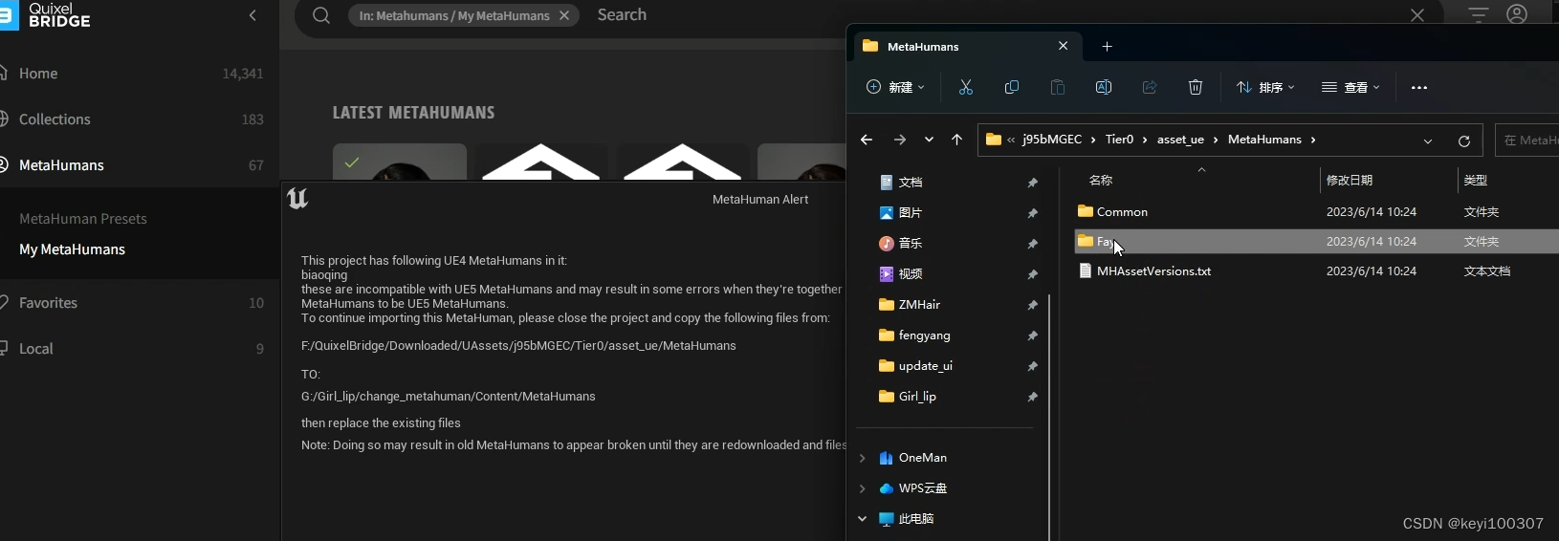The height and width of the screenshot is (541, 1559).
Task: Click the Rename icon in Explorer
Action: [1104, 87]
